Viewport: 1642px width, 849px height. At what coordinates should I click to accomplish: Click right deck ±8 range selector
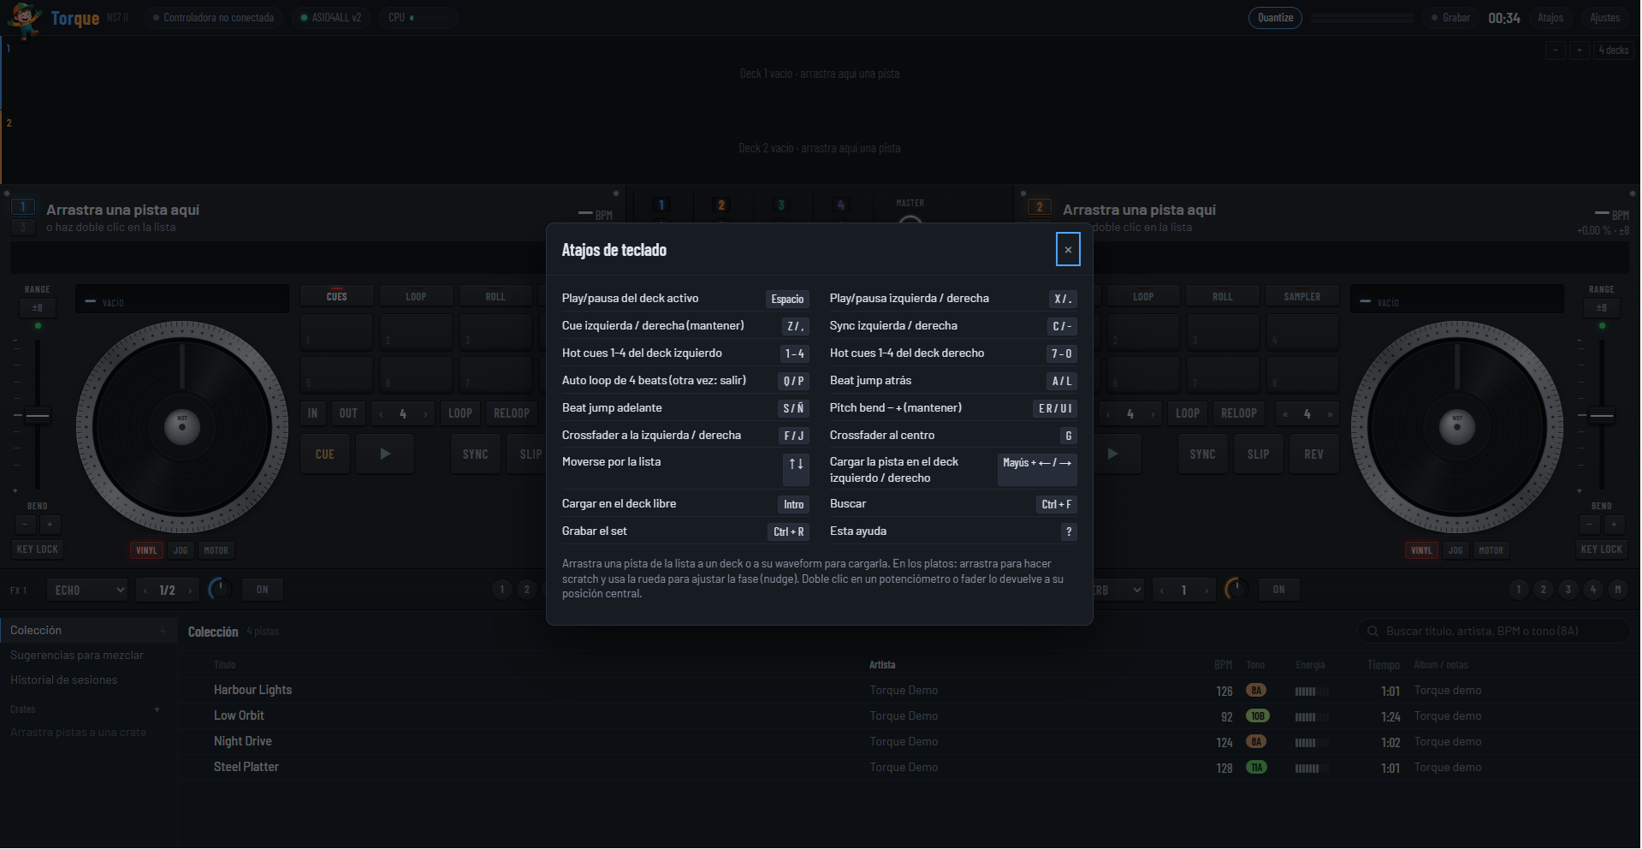pos(1602,308)
